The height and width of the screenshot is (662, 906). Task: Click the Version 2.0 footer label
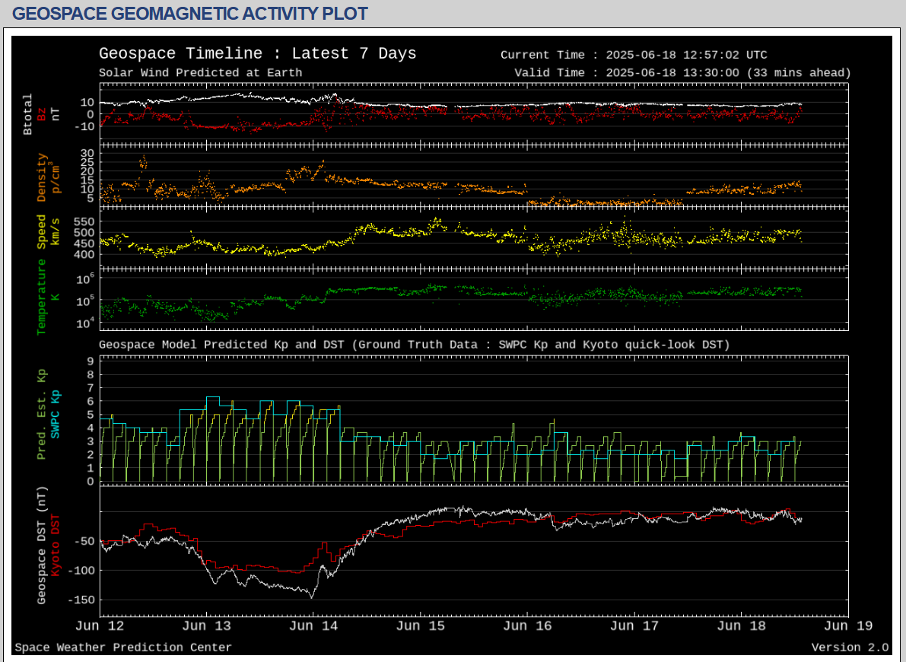tap(849, 648)
